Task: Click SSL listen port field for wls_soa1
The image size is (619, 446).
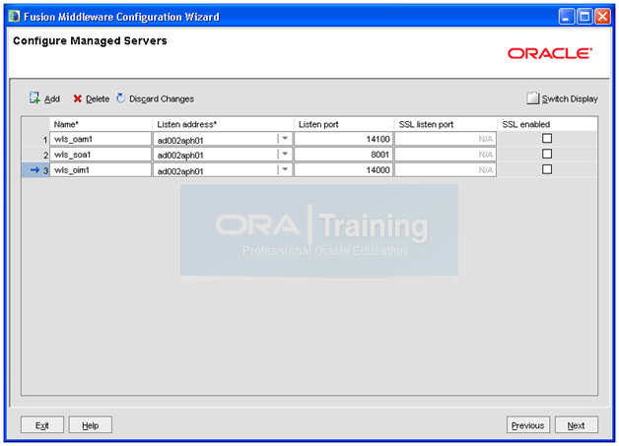Action: click(x=446, y=155)
